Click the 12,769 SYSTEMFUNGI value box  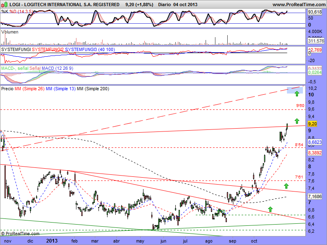click(x=315, y=50)
